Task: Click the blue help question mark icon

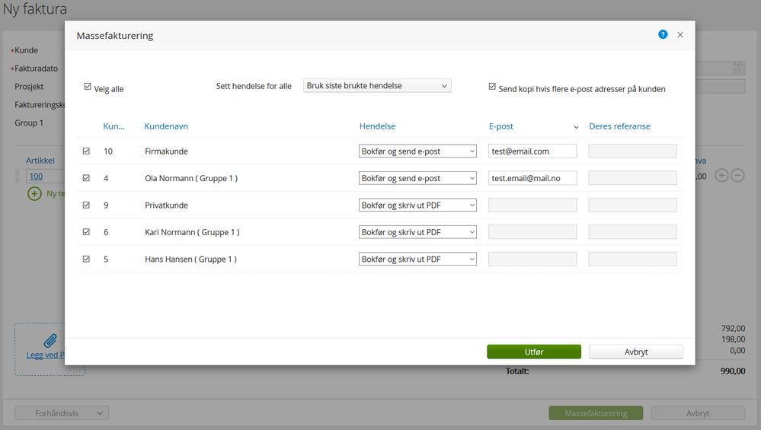Action: [x=663, y=35]
